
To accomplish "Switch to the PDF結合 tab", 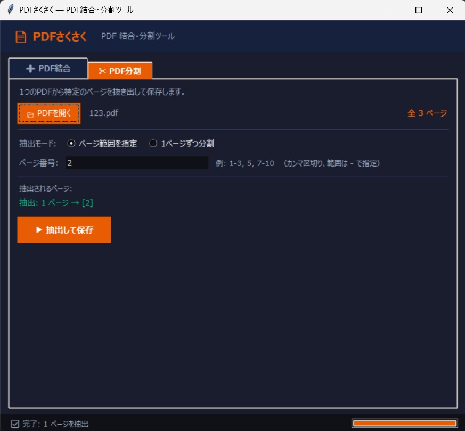I will click(48, 69).
